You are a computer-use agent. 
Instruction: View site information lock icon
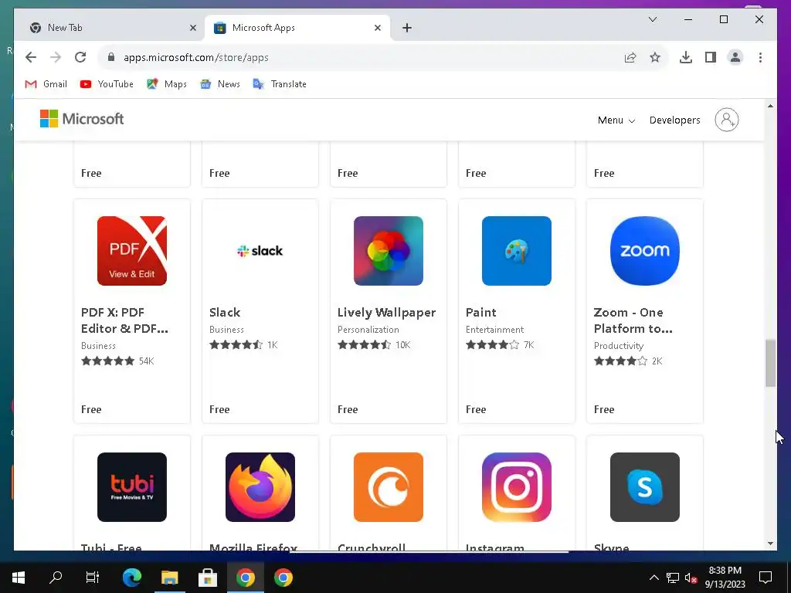[x=111, y=57]
